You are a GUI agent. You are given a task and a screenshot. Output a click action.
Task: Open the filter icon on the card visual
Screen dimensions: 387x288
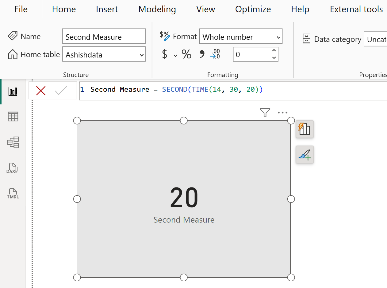pyautogui.click(x=265, y=113)
